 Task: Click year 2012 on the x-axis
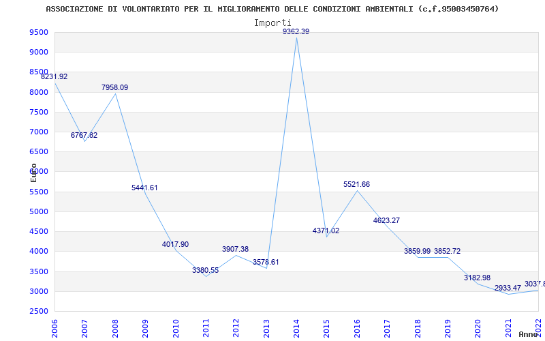tap(236, 328)
